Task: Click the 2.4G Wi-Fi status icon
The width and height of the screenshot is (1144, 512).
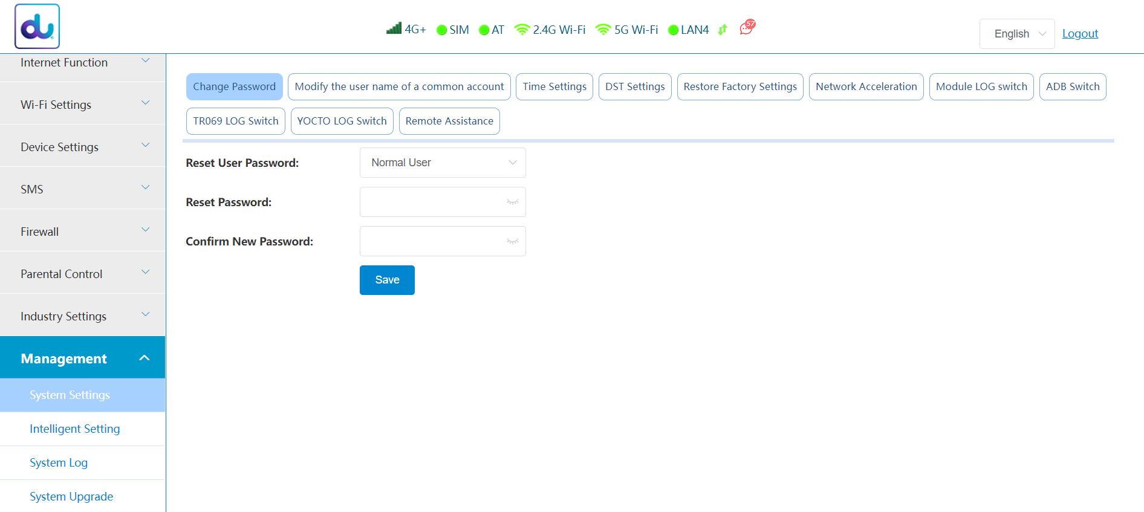Action: click(522, 30)
